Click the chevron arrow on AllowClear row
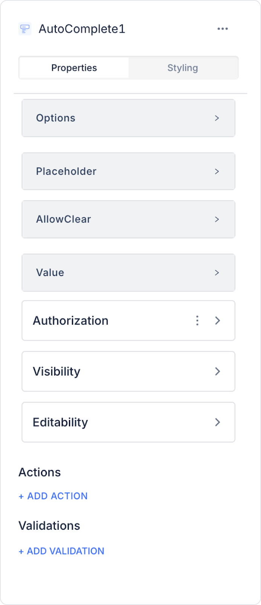The image size is (261, 605). pyautogui.click(x=217, y=219)
